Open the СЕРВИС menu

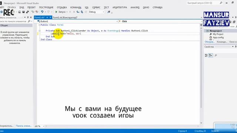96,7
